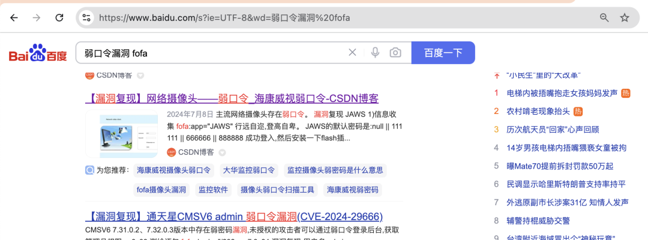Click 百度一下 search button

(x=443, y=52)
